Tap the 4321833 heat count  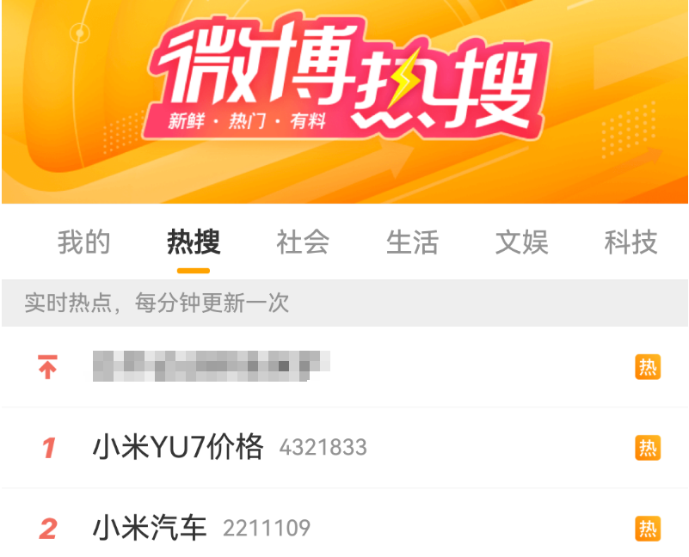[323, 448]
